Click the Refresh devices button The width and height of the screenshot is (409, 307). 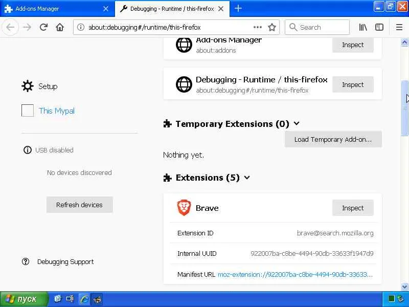click(80, 205)
